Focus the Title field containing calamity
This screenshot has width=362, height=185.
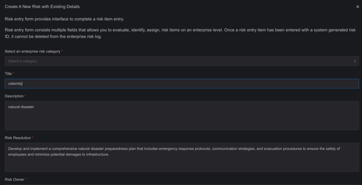(182, 84)
